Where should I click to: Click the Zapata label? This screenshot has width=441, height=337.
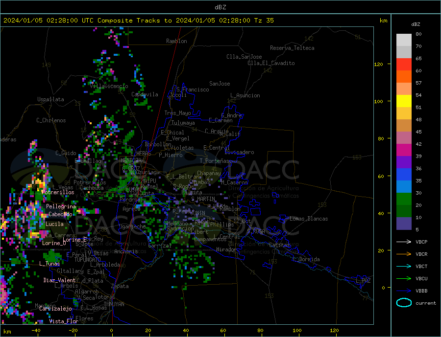pyautogui.click(x=120, y=287)
